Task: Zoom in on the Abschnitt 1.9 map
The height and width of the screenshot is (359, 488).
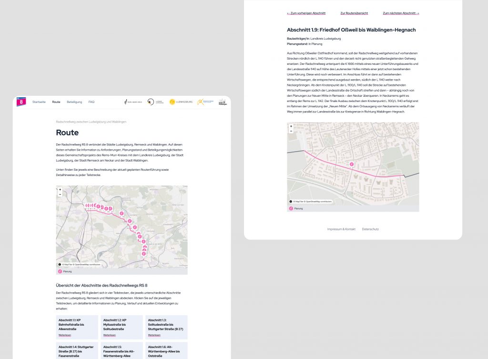Action: tap(291, 126)
